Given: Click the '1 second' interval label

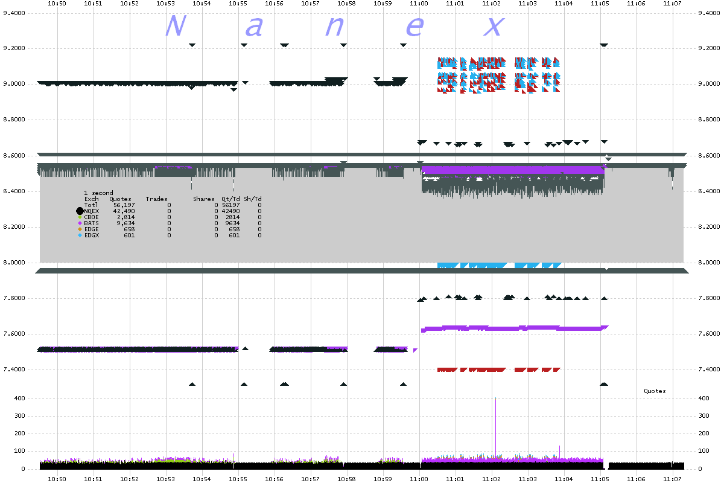Looking at the screenshot, I should [x=98, y=193].
